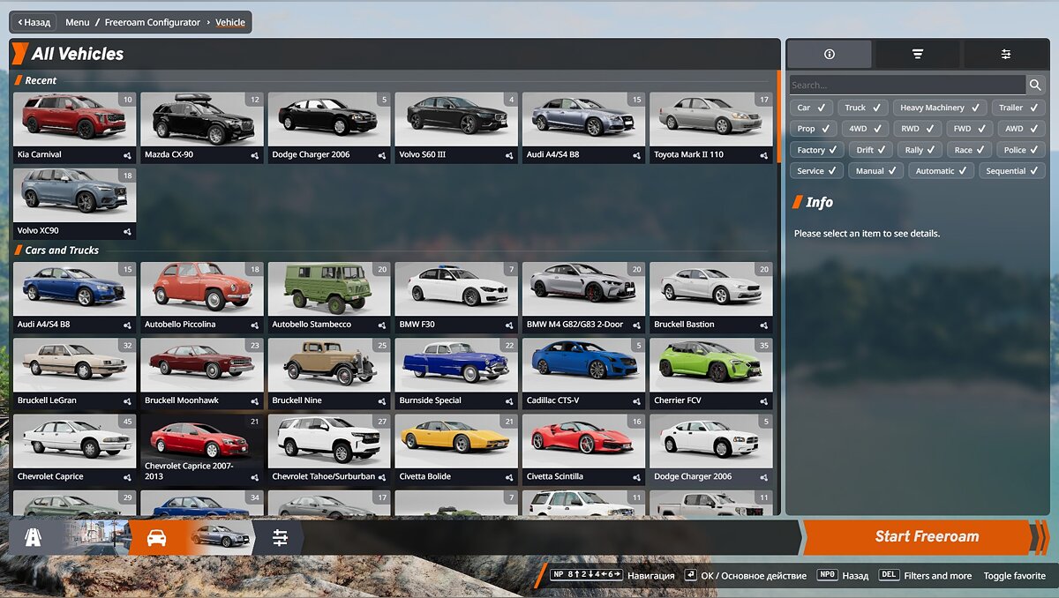This screenshot has width=1059, height=598.
Task: Open configurations icon on Civetta Scintilla
Action: [x=637, y=477]
